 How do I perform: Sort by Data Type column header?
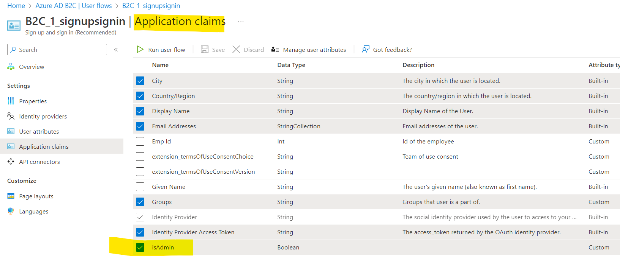291,65
